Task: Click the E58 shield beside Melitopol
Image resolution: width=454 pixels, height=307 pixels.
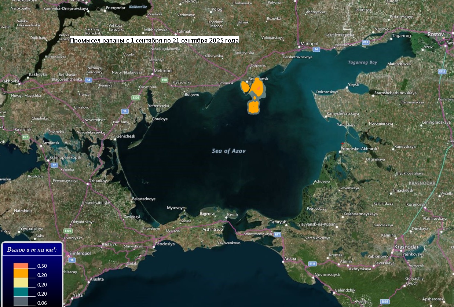Action: tap(164, 80)
